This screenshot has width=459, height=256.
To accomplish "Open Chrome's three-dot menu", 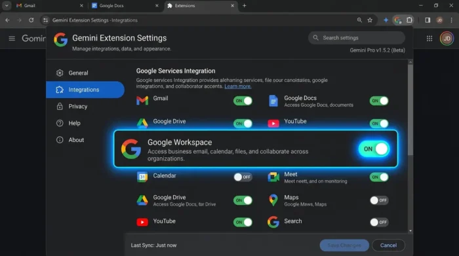I will pos(452,20).
